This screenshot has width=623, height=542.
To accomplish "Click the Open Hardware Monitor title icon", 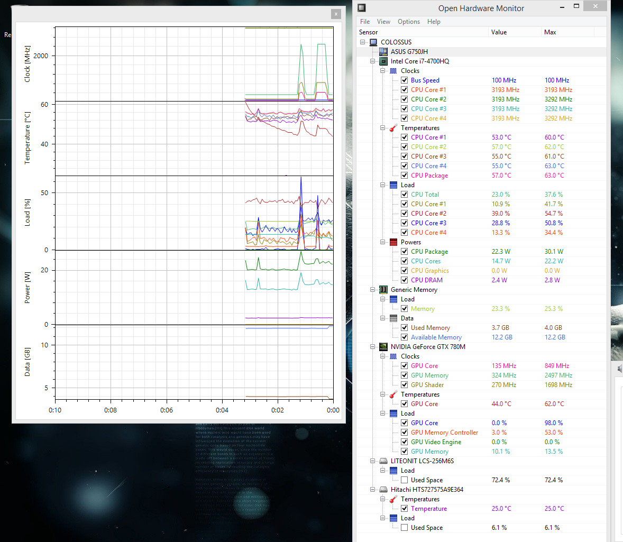I will (x=362, y=7).
